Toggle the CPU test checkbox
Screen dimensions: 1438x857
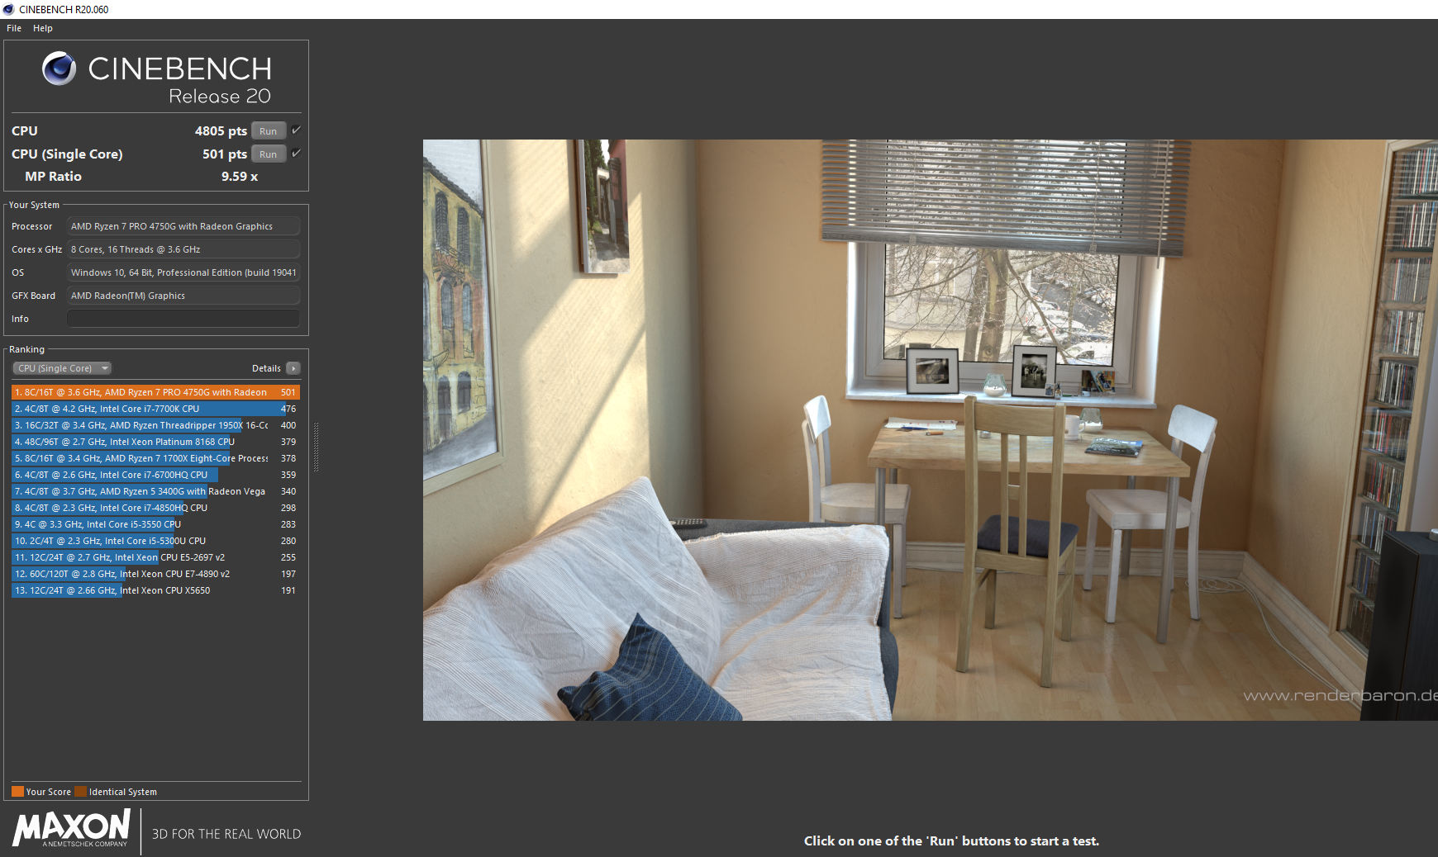pos(296,130)
